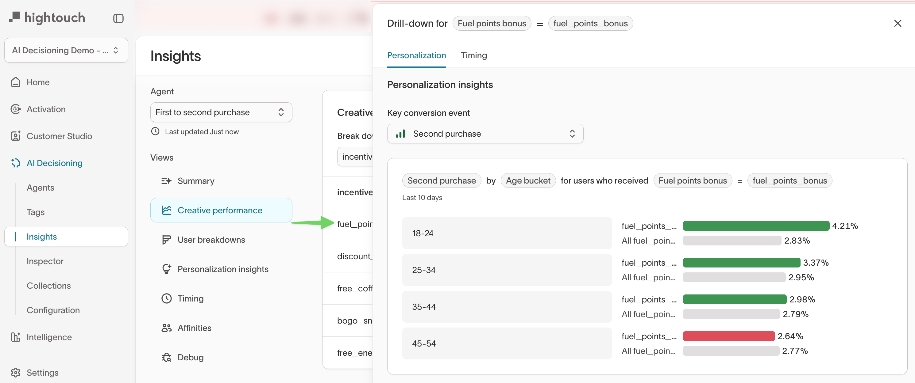Select the Activation sidebar entry
This screenshot has height=383, width=915.
[46, 109]
